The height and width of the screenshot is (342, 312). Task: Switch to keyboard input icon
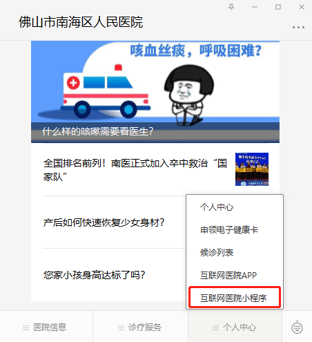297,327
